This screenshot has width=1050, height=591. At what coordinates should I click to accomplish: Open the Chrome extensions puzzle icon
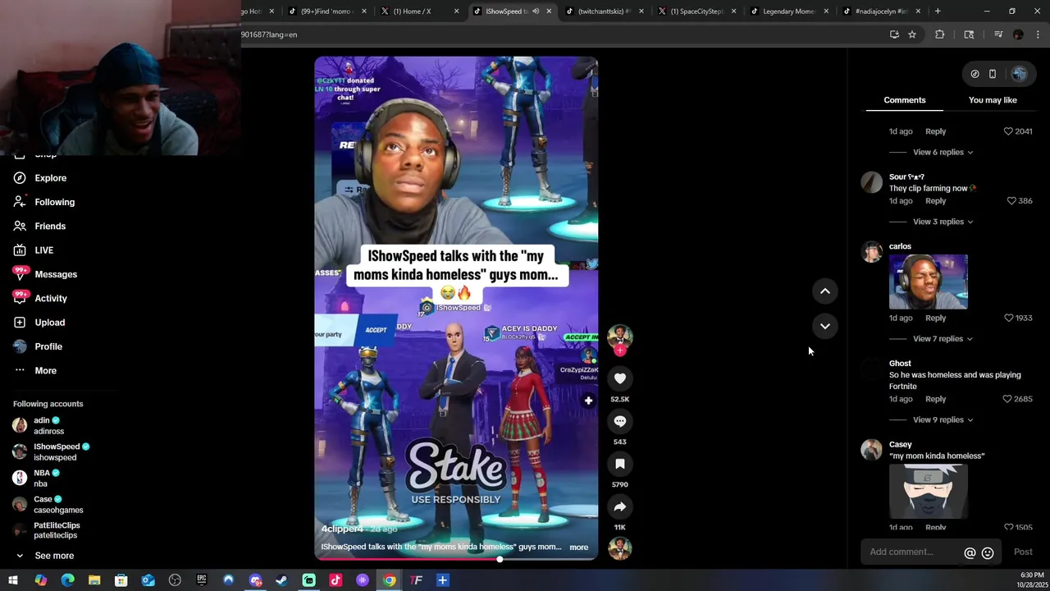pyautogui.click(x=940, y=34)
